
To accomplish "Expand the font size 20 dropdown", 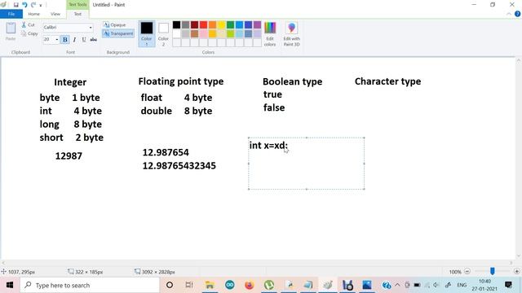I will (56, 40).
